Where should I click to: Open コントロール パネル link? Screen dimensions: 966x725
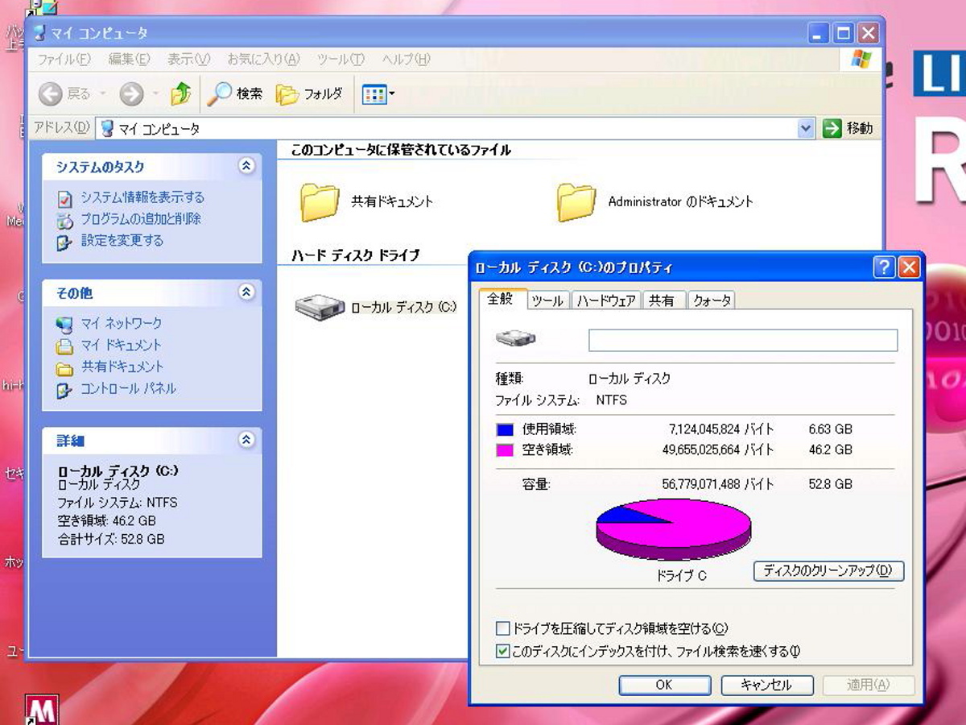(128, 389)
